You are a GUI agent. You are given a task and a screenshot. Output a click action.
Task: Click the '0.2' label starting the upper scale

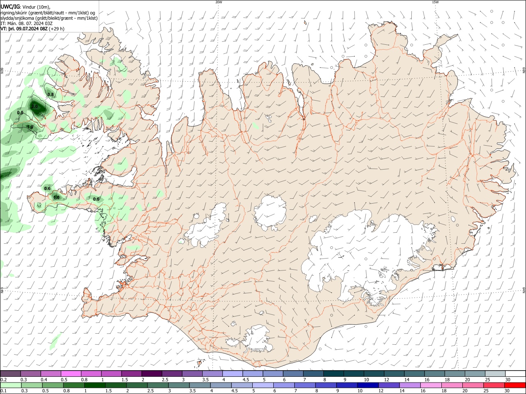click(3, 380)
